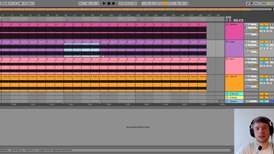The image size is (274, 154).
Task: Toggle Punch-Out switch icon
Action: click(x=169, y=3)
